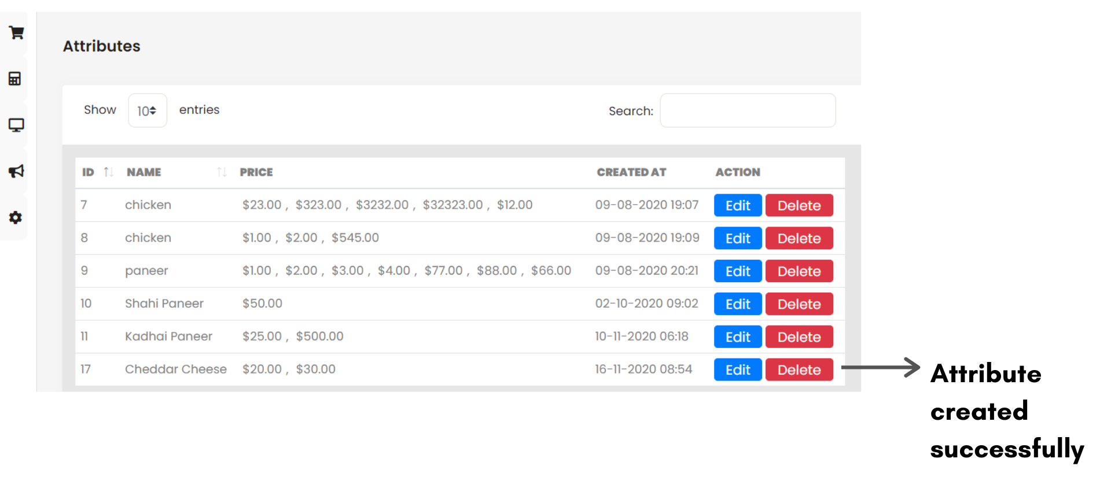The width and height of the screenshot is (1111, 488).
Task: Edit the chicken attribute with ID 7
Action: (737, 205)
